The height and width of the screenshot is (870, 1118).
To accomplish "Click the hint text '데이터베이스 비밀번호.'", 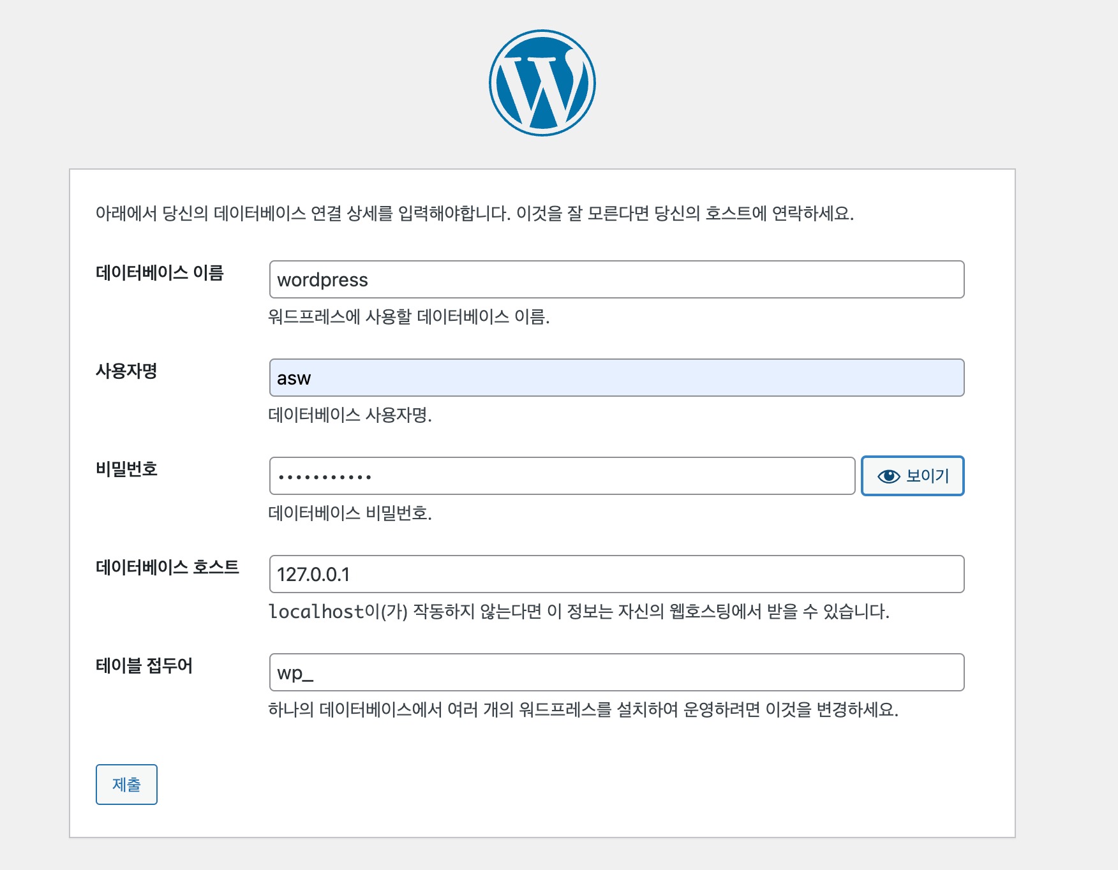I will click(x=350, y=513).
